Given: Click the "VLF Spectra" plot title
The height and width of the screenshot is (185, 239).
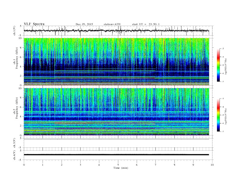Looking at the screenshot, I should (34, 24).
